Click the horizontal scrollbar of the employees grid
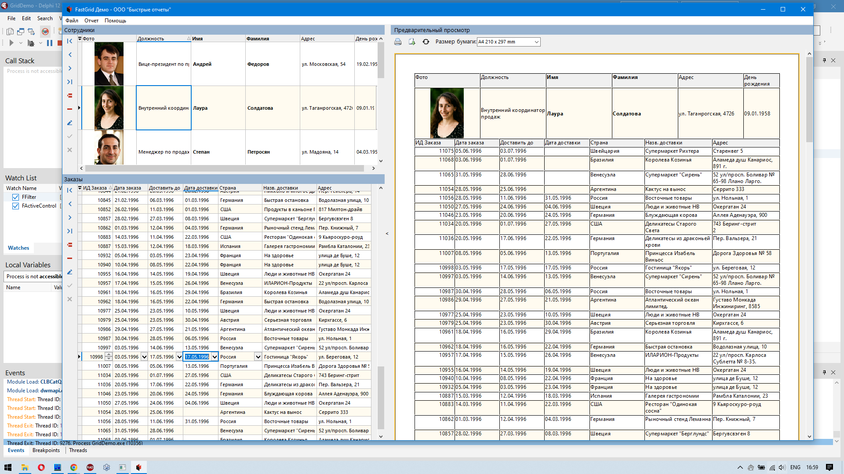The height and width of the screenshot is (474, 844). (x=224, y=168)
